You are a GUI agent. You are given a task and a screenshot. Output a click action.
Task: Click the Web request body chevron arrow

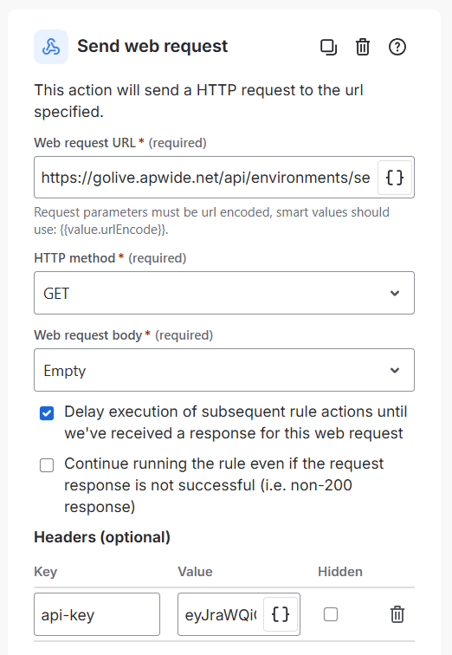395,371
